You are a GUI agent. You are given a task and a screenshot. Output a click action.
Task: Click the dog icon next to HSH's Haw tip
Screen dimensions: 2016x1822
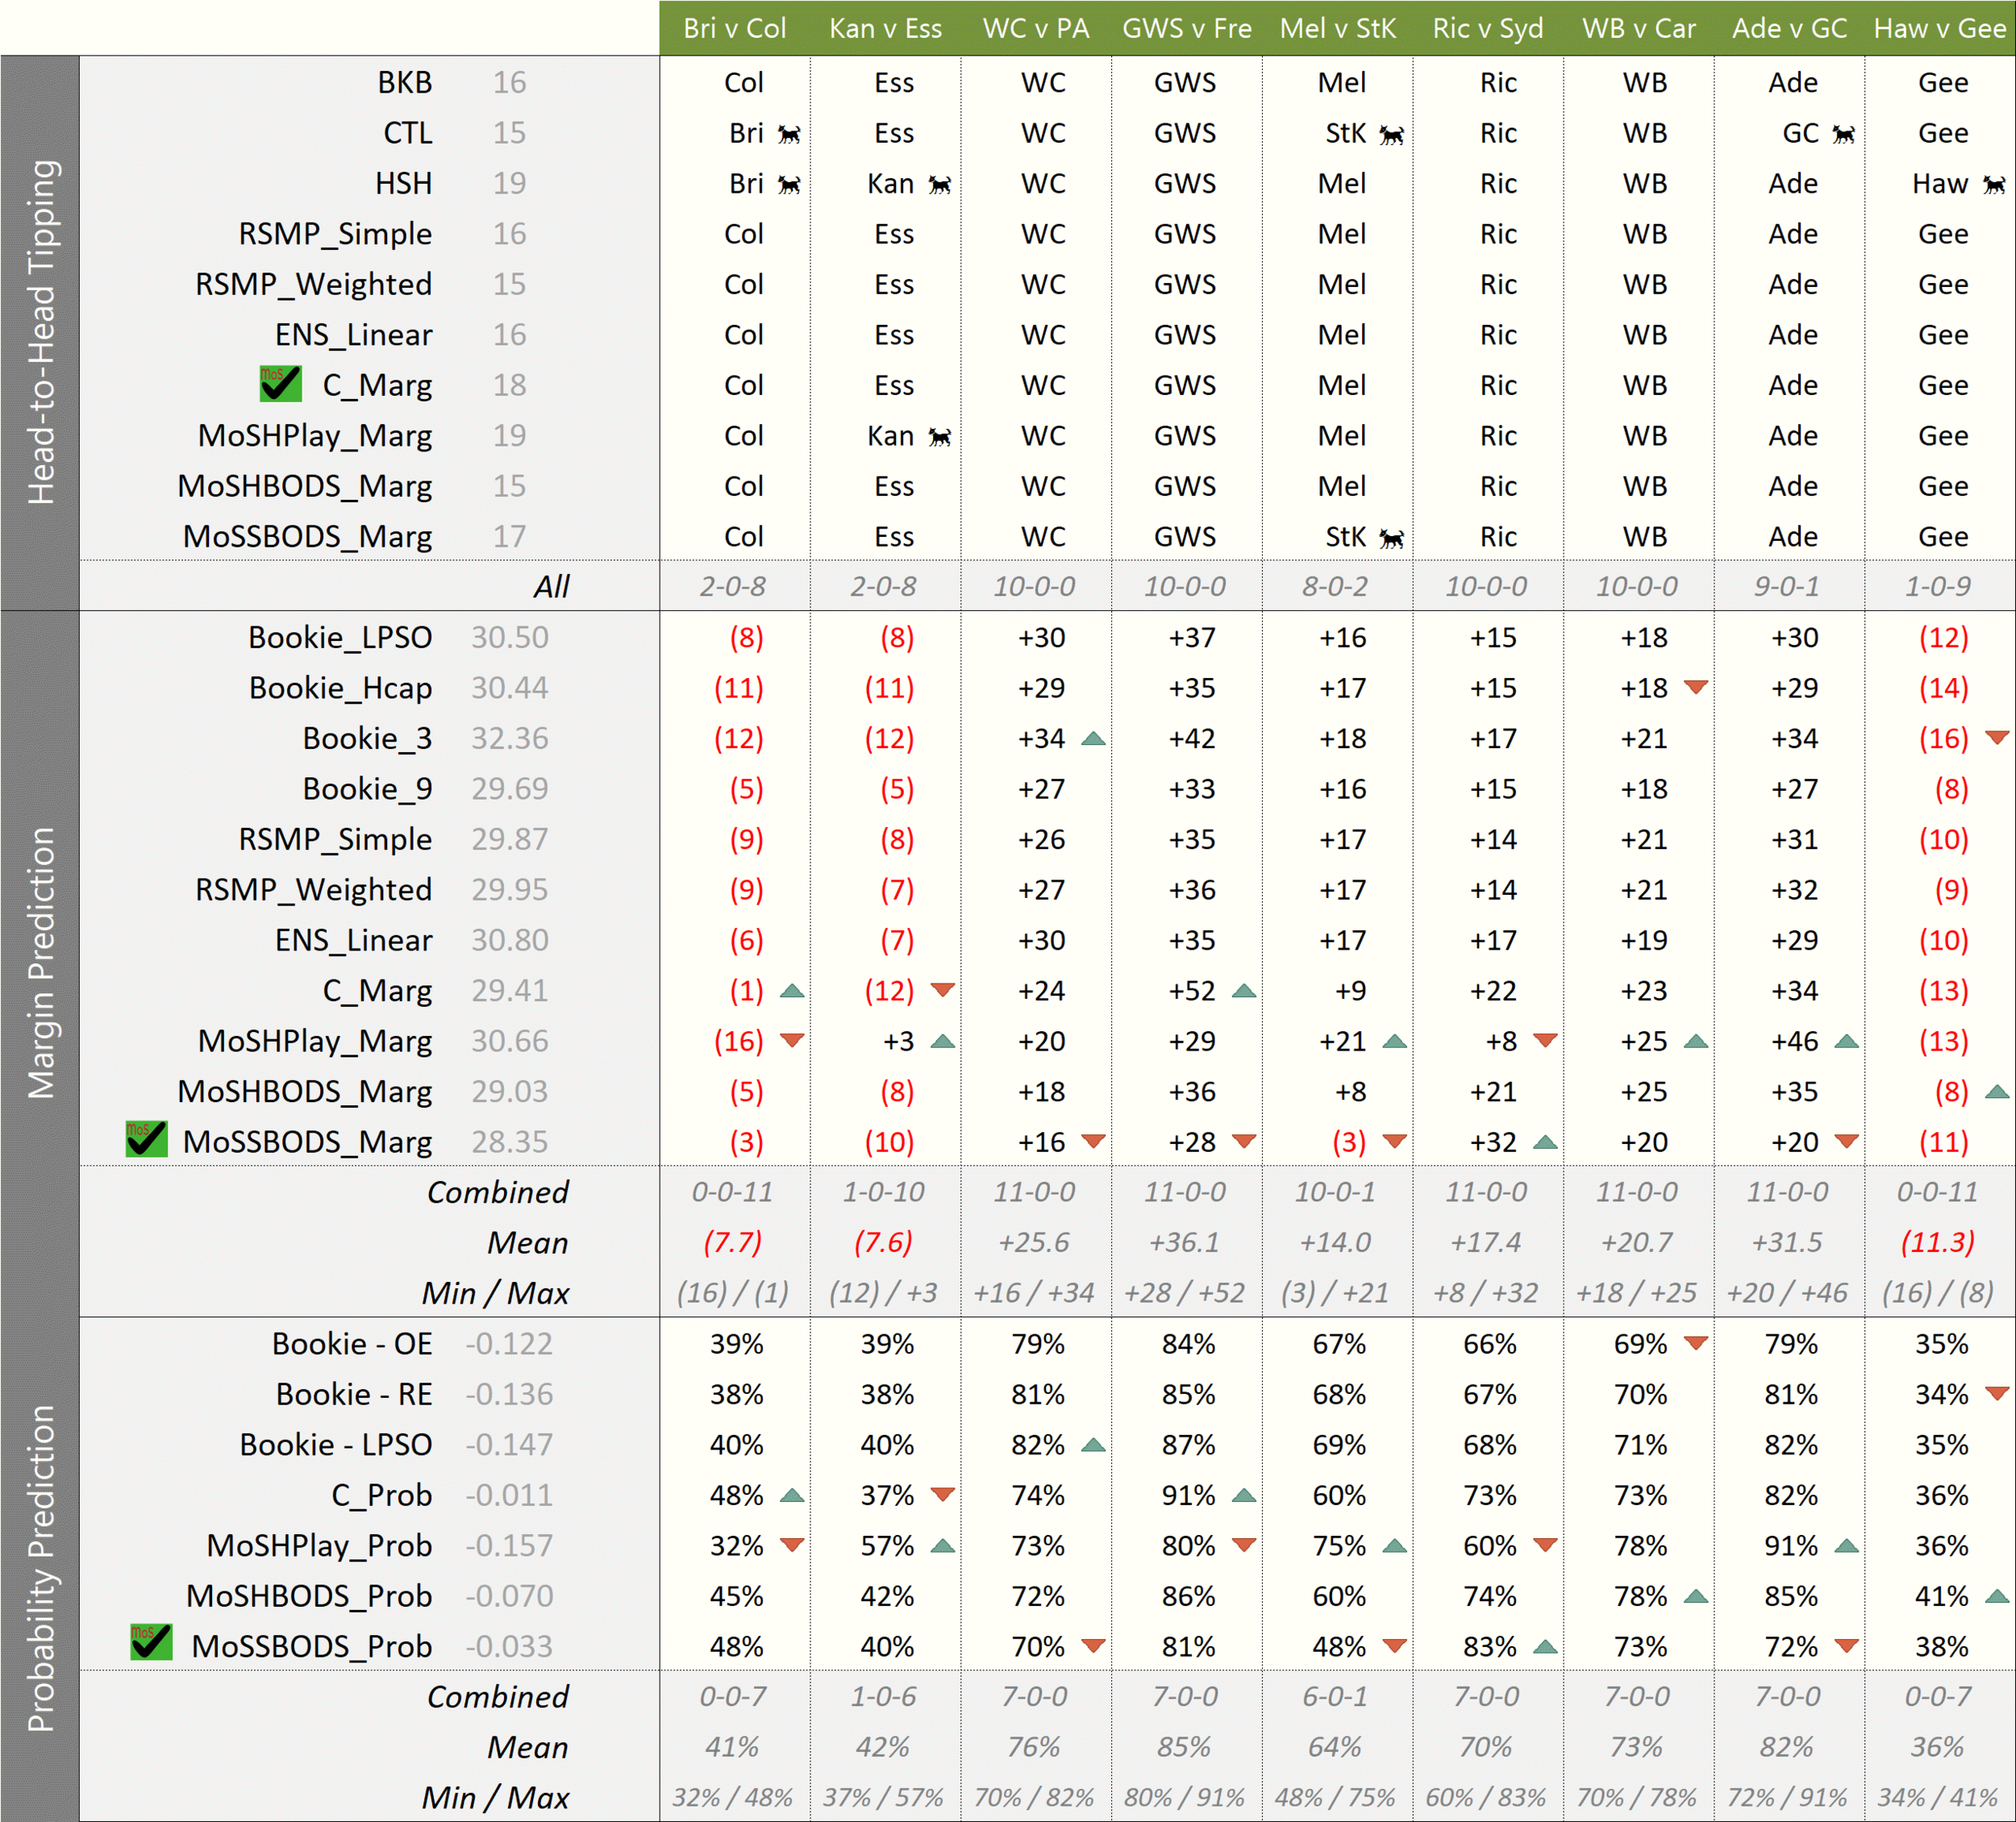pyautogui.click(x=1994, y=184)
